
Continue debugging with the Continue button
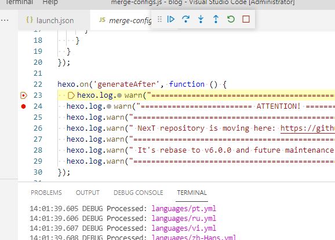tap(171, 19)
